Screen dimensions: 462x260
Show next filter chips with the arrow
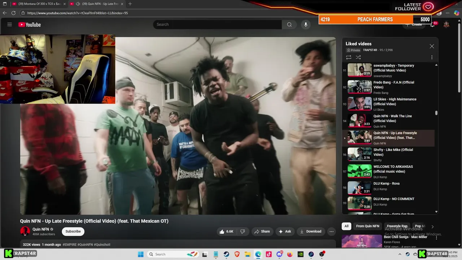tap(432, 227)
